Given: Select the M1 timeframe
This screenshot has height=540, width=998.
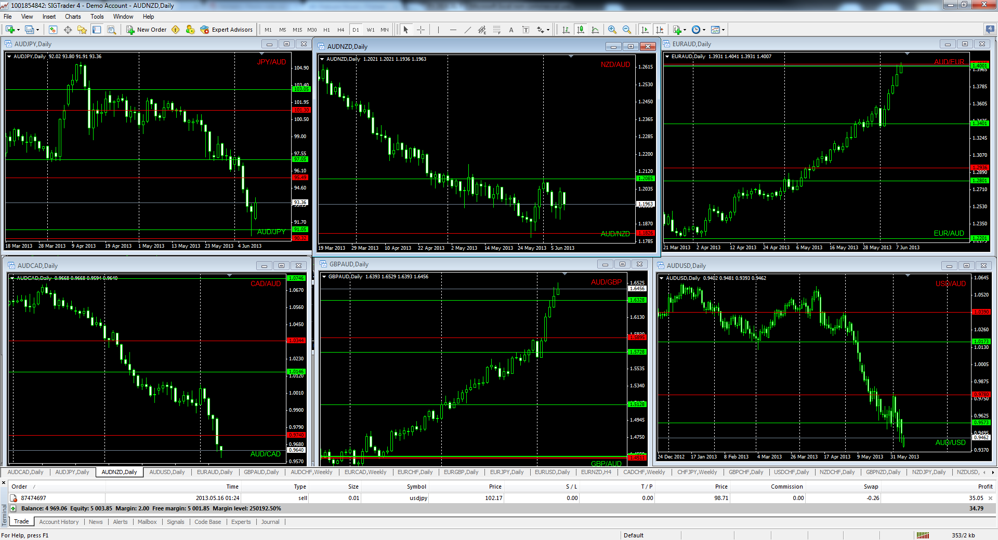Looking at the screenshot, I should click(268, 30).
